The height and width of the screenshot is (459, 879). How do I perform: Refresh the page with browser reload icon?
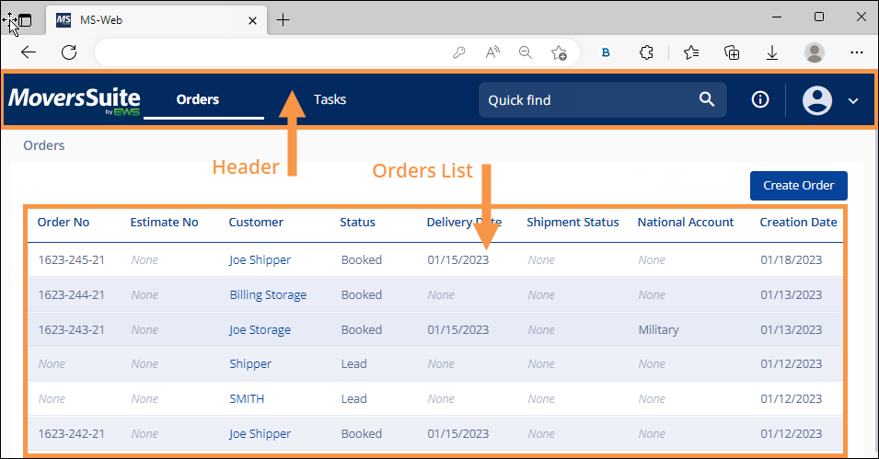68,52
